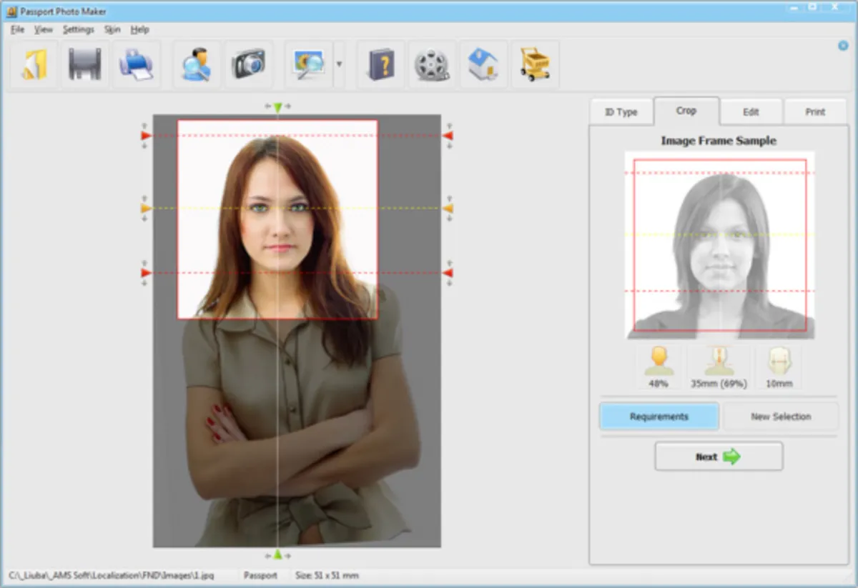Expand the image view dropdown arrow

[x=339, y=64]
